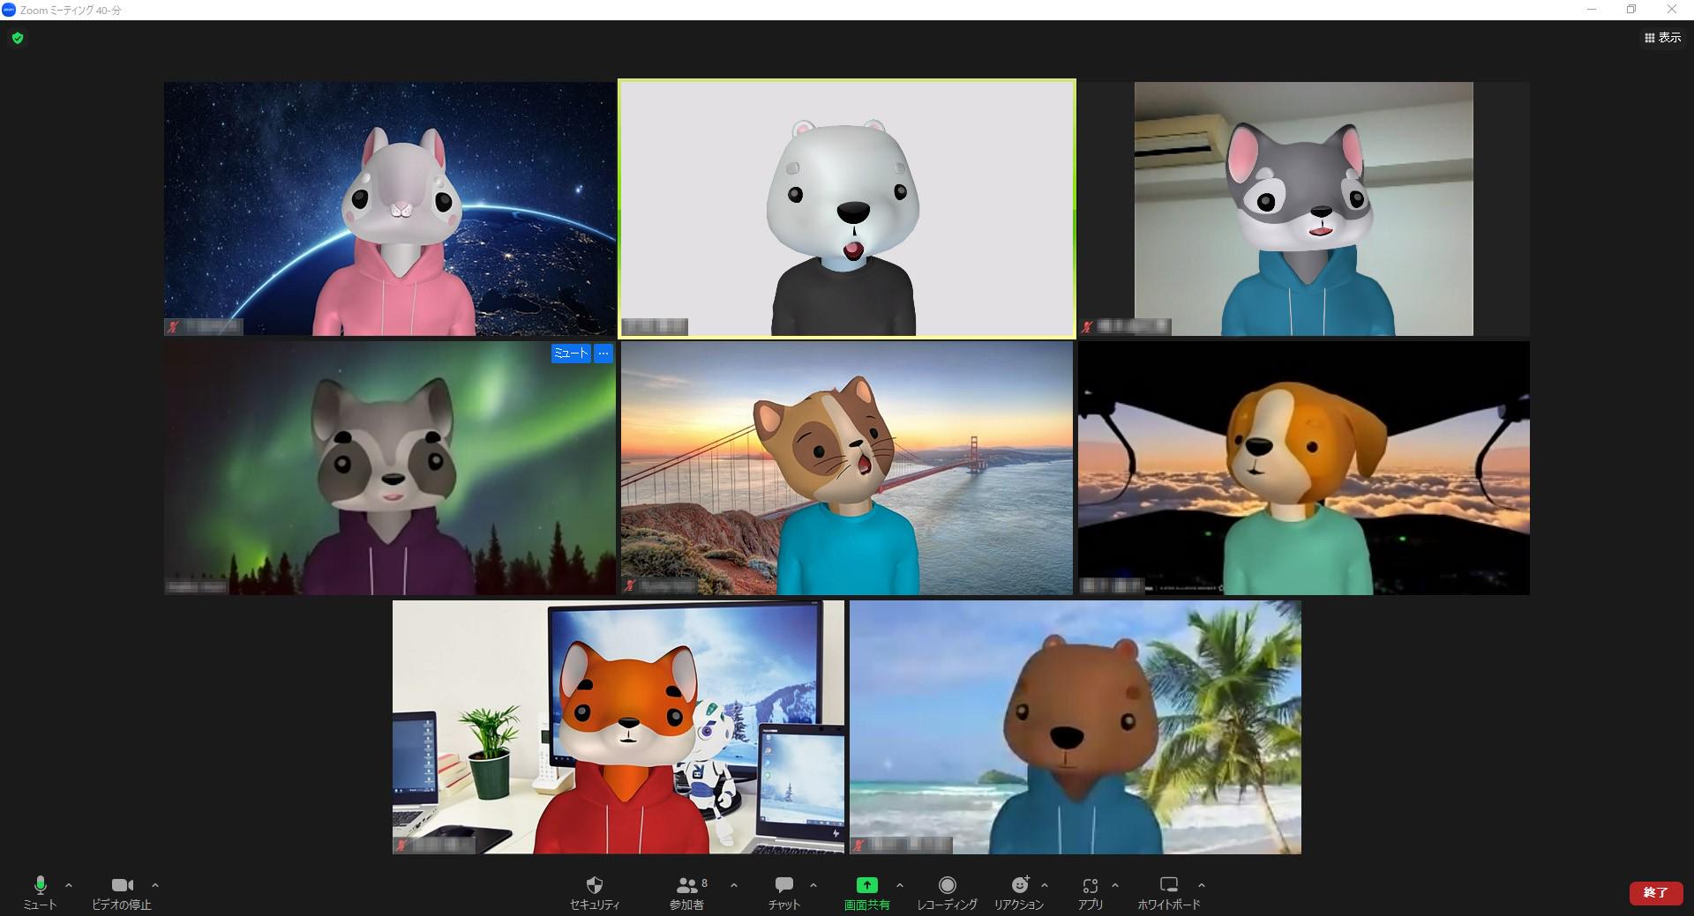Click the red 終了 end meeting button

pyautogui.click(x=1655, y=892)
